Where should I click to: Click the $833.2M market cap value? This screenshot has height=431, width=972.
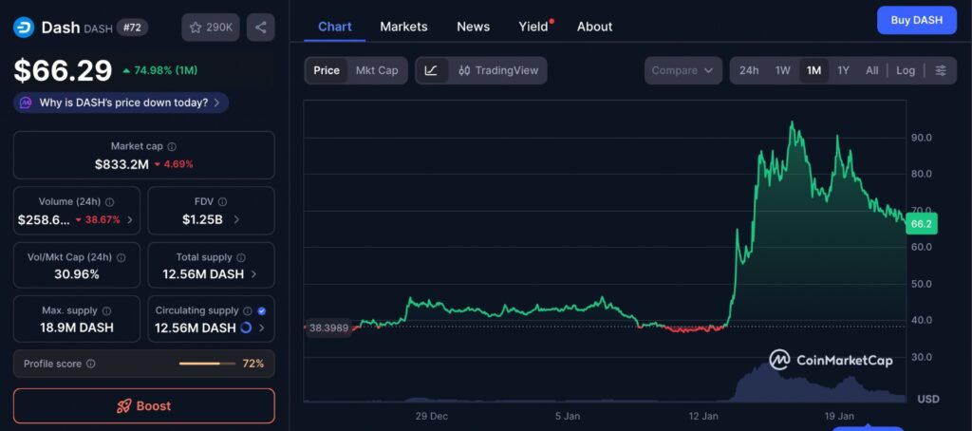(121, 164)
